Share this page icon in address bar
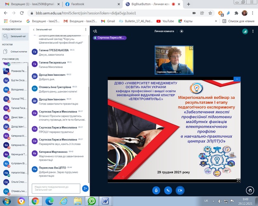 [202, 13]
